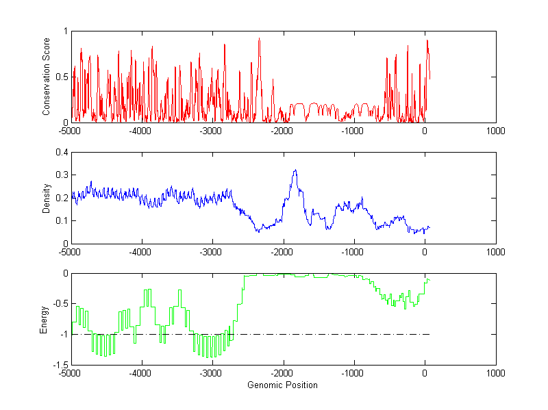
Task: Click the "0.2" tick on Density axis
Action: point(60,198)
